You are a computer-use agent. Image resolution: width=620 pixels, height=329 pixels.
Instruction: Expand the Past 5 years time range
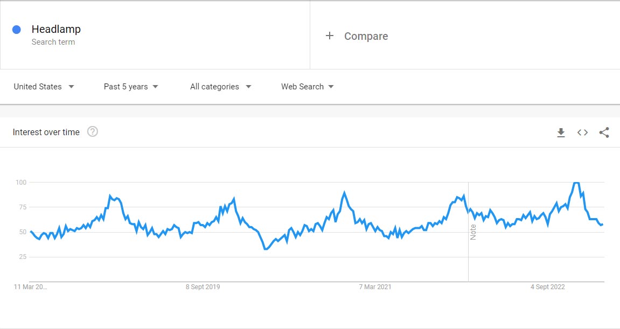[x=131, y=87]
